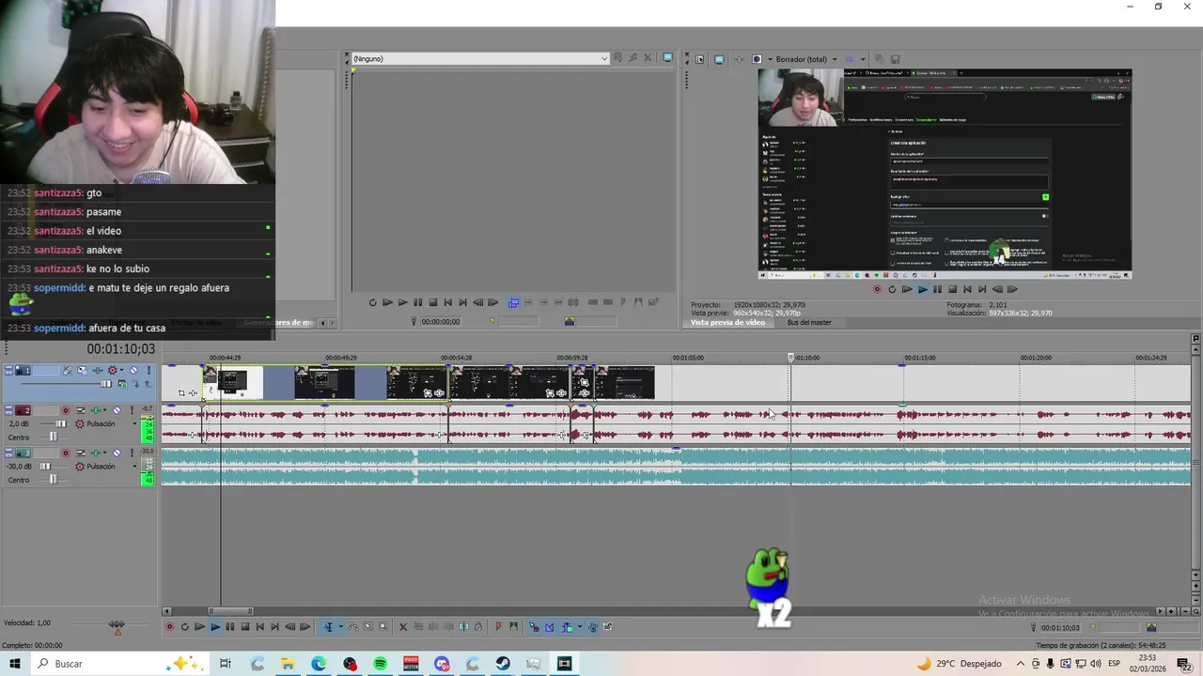Select the Zoom Edit tool
Viewport: 1203px width, 676px height.
pyautogui.click(x=383, y=627)
